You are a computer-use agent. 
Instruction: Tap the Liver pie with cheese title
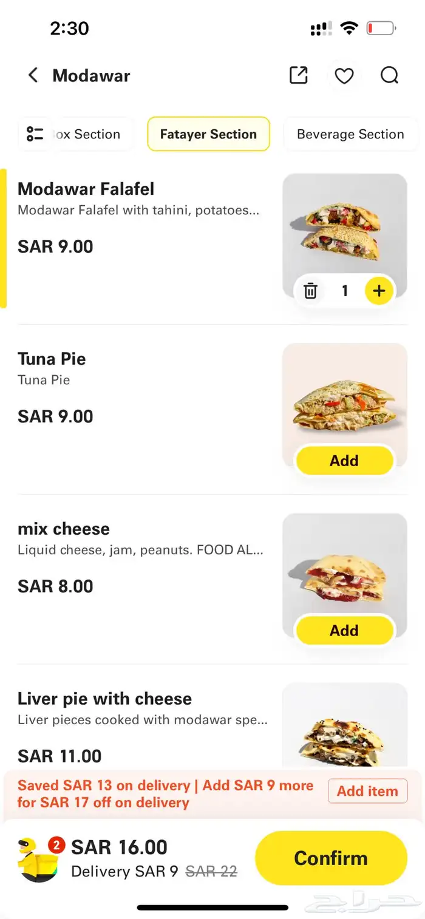pyautogui.click(x=104, y=699)
